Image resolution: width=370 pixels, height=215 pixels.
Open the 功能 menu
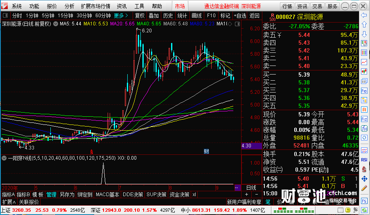(34, 7)
